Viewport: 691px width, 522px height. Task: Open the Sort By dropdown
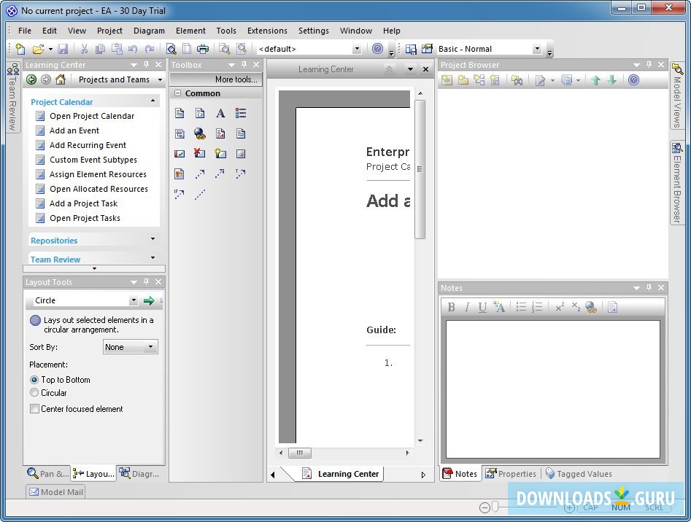coord(131,347)
